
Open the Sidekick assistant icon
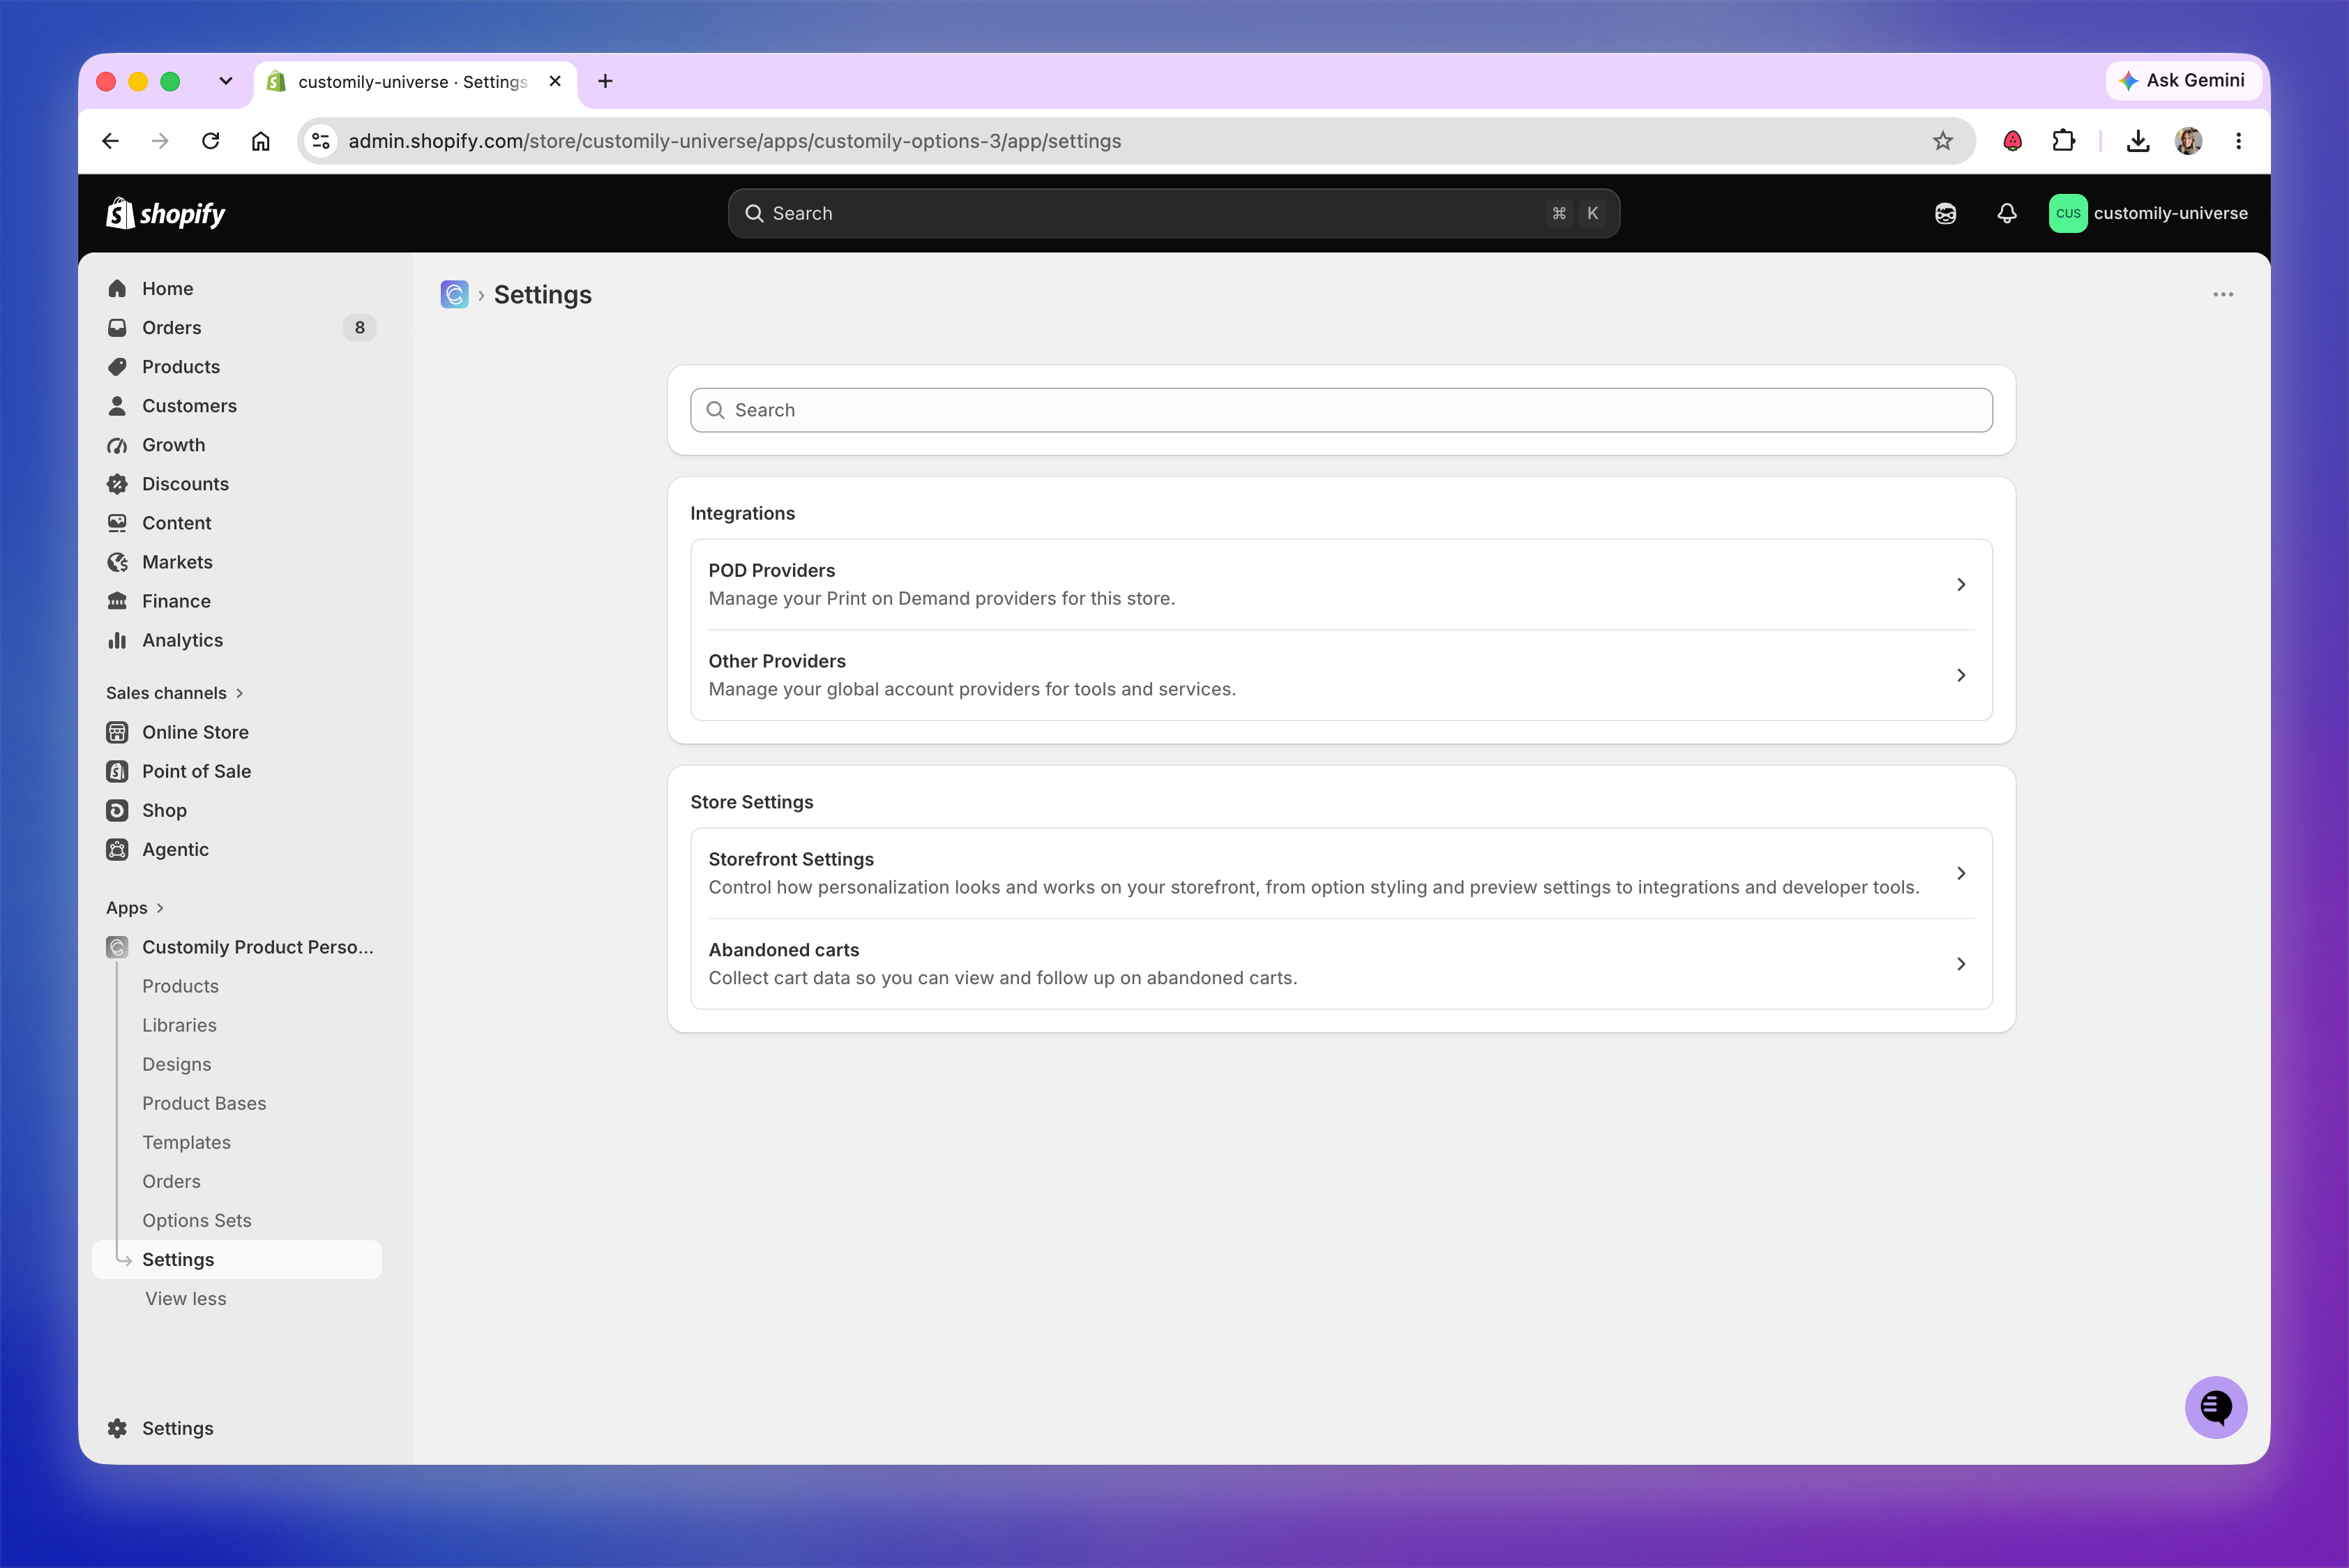[x=1945, y=213]
